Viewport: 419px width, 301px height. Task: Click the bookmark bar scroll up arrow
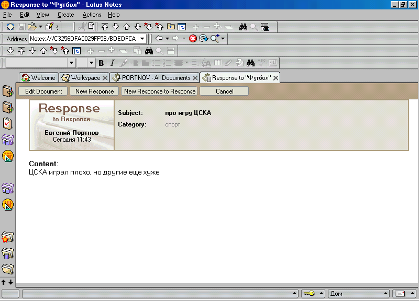point(4,282)
